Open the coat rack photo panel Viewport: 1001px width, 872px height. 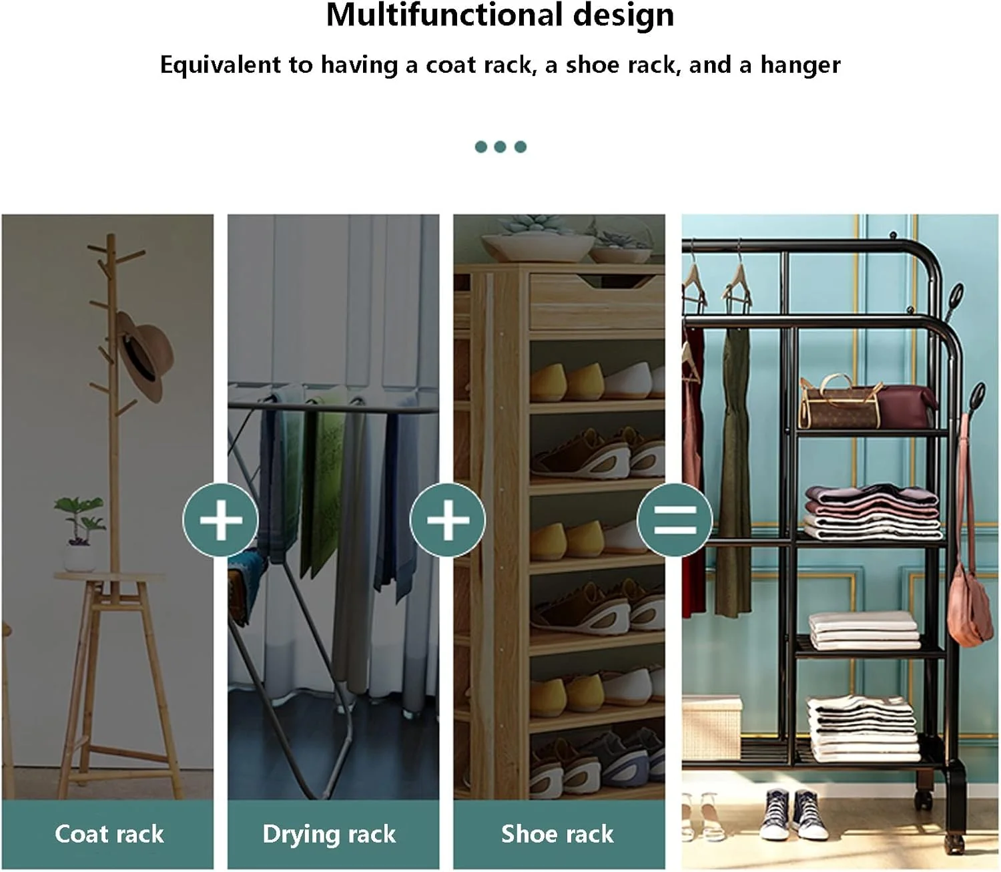pyautogui.click(x=107, y=507)
